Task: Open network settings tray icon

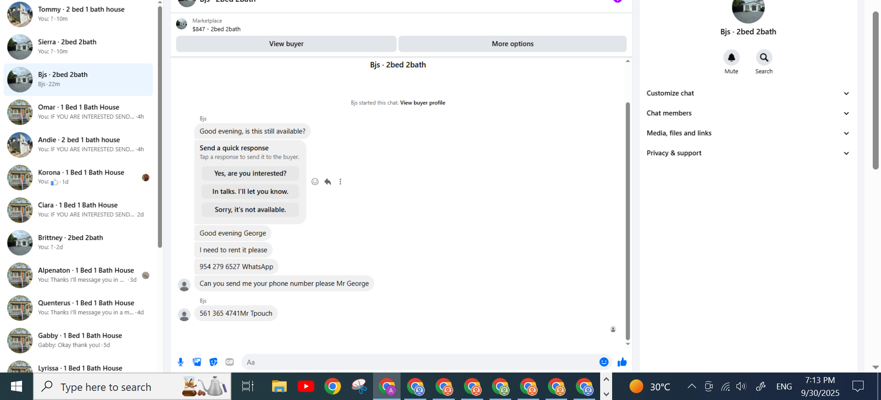Action: click(x=725, y=386)
